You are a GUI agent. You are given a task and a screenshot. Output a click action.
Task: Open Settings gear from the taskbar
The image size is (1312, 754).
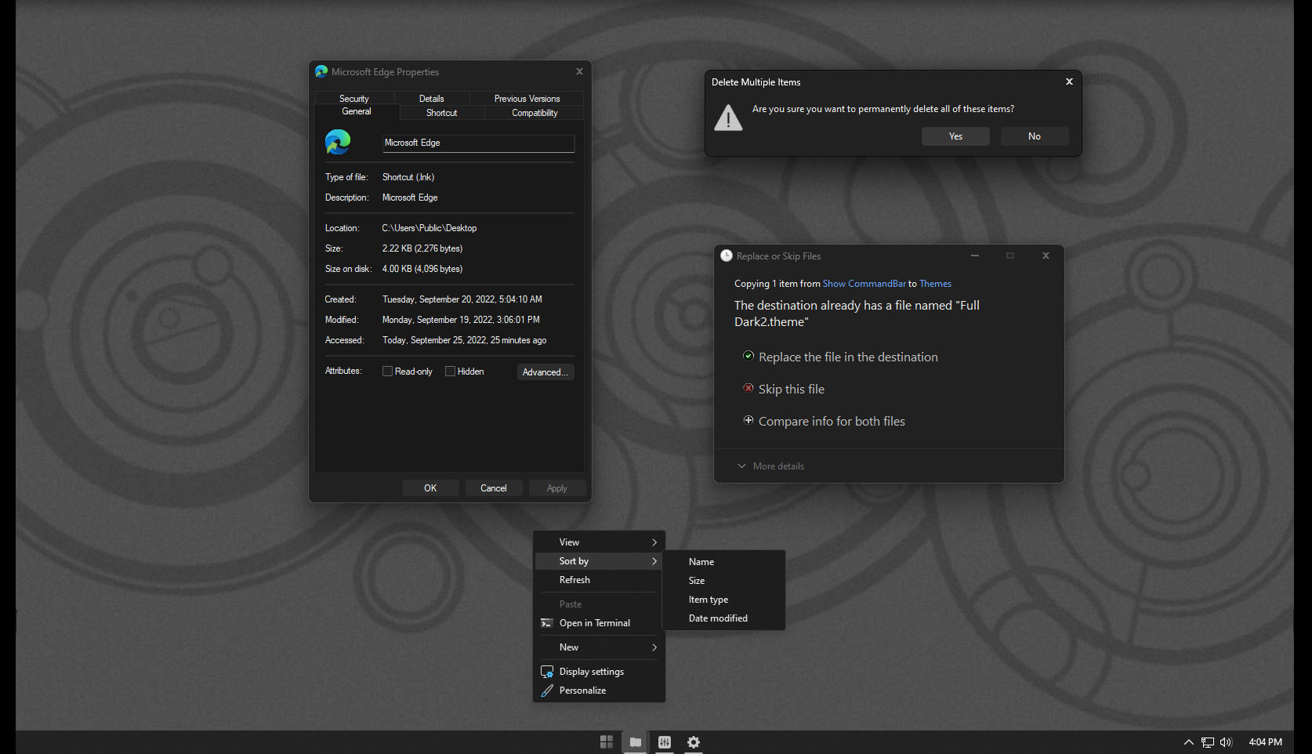693,741
